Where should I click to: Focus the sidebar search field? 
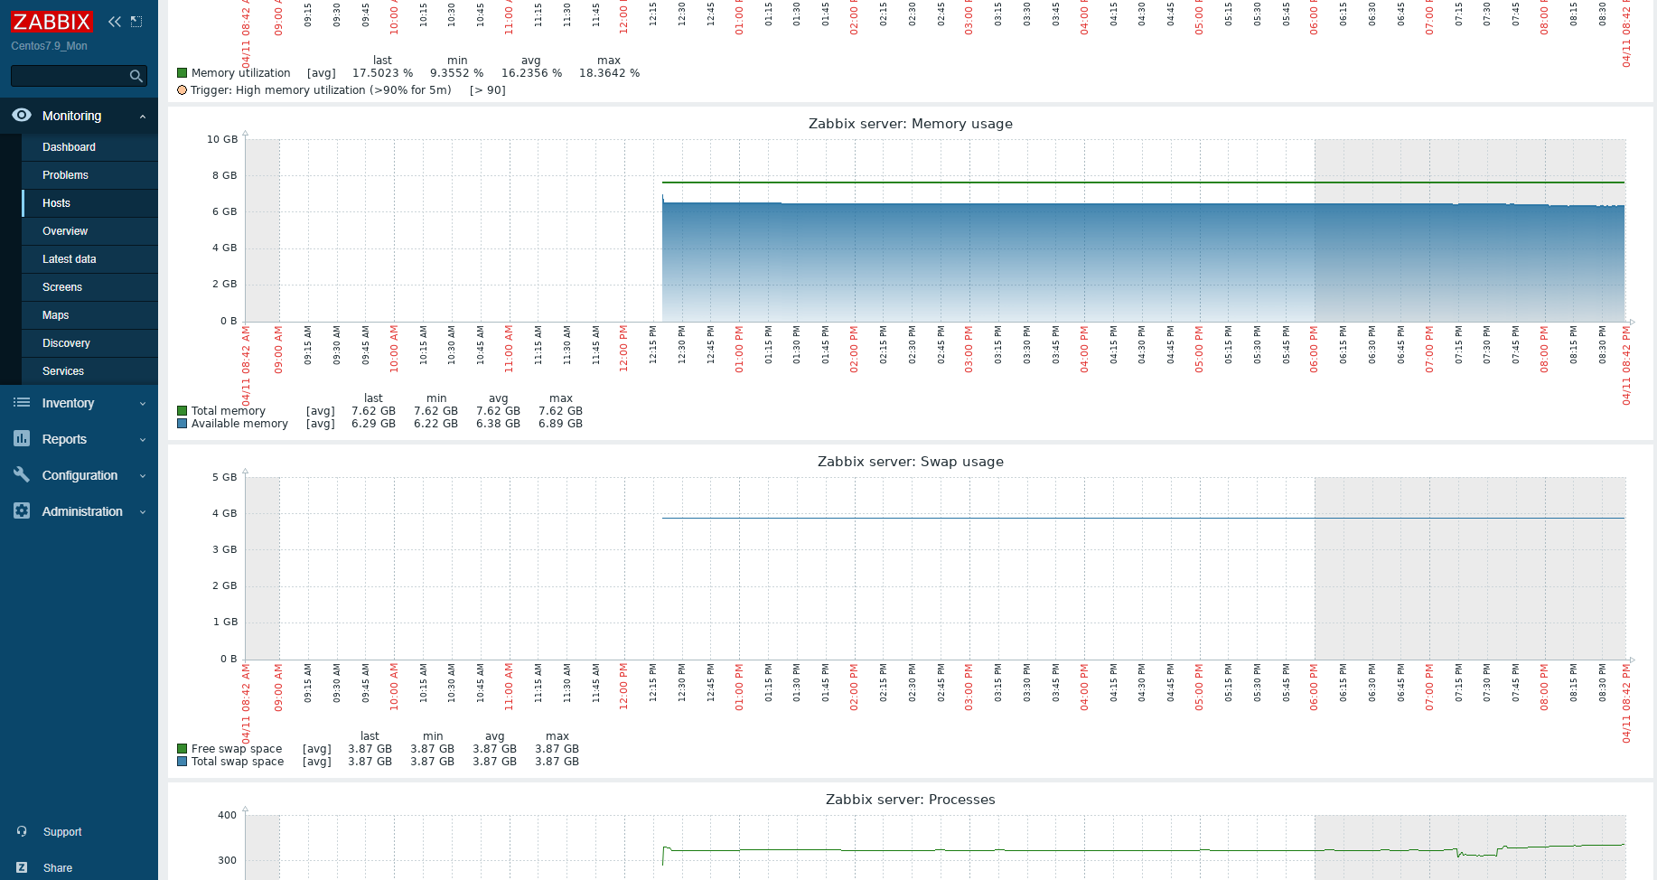(79, 76)
